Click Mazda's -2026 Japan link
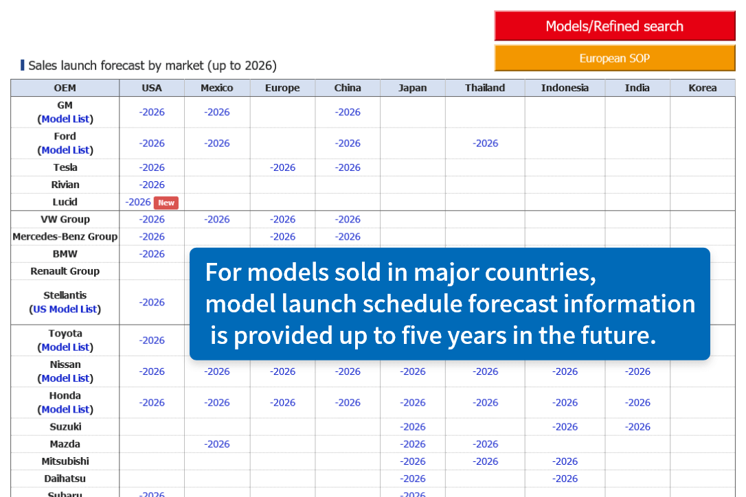The width and height of the screenshot is (746, 497). click(x=413, y=443)
